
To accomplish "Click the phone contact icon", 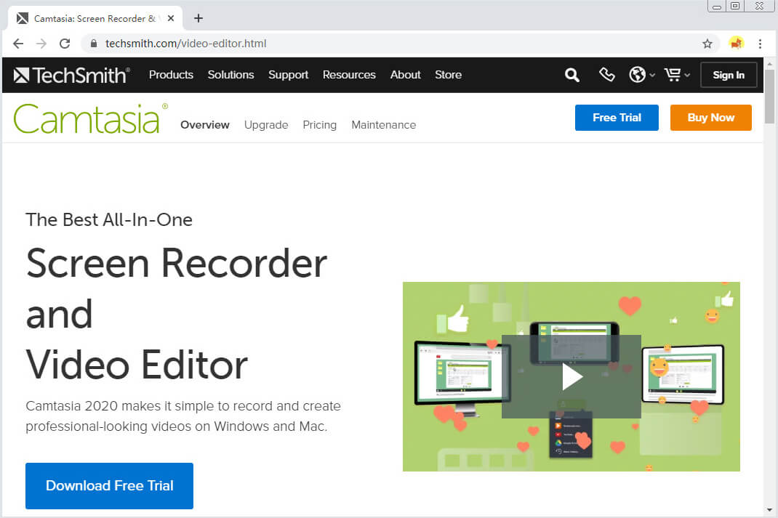I will coord(606,75).
